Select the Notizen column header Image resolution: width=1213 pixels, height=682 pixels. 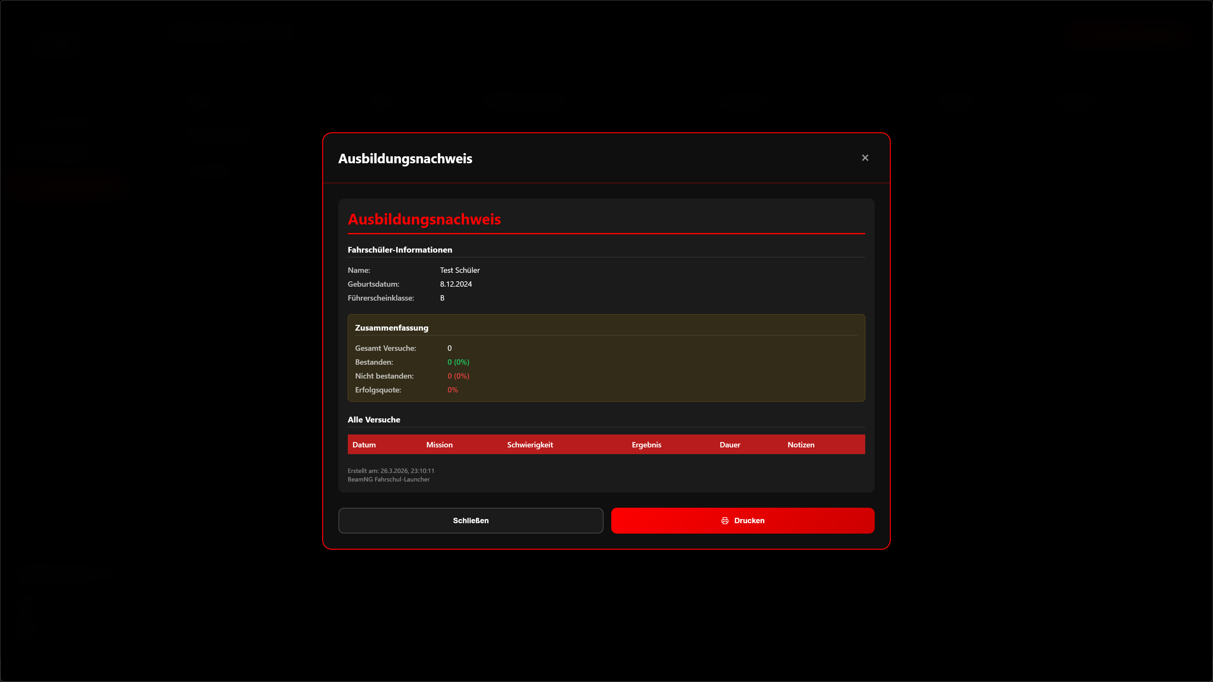point(800,445)
